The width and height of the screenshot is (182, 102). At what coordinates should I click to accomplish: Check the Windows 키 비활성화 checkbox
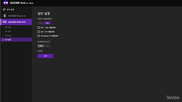click(39, 36)
